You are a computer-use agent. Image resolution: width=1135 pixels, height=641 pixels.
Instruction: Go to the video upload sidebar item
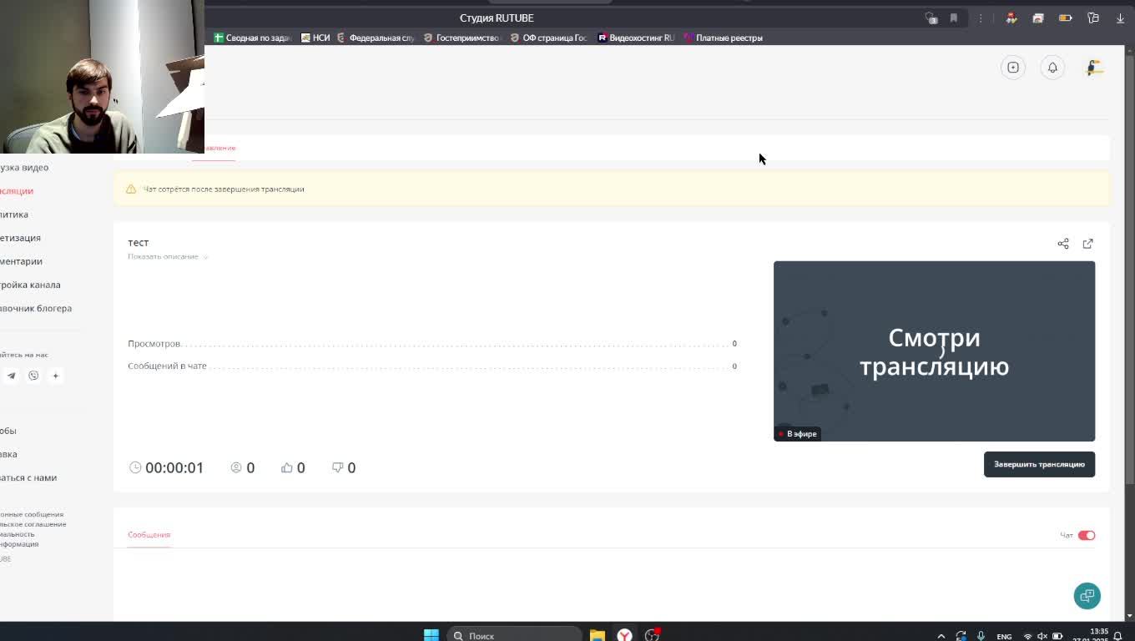point(24,168)
